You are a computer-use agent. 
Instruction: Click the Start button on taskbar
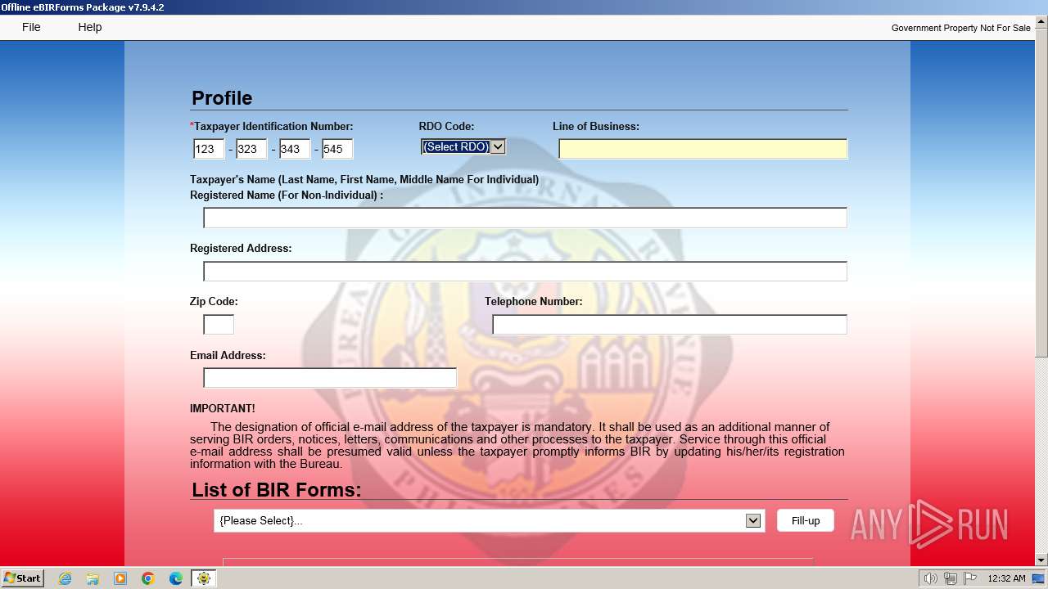click(23, 578)
